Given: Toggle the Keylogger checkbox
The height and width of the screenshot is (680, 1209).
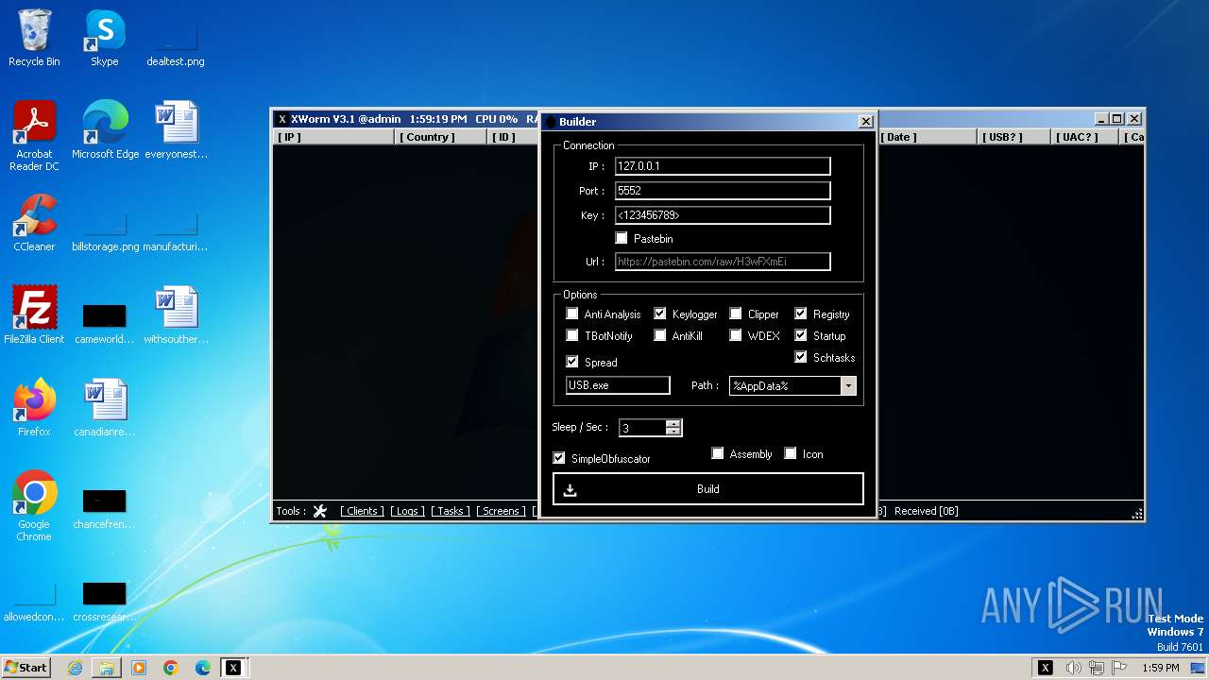Looking at the screenshot, I should pos(660,314).
